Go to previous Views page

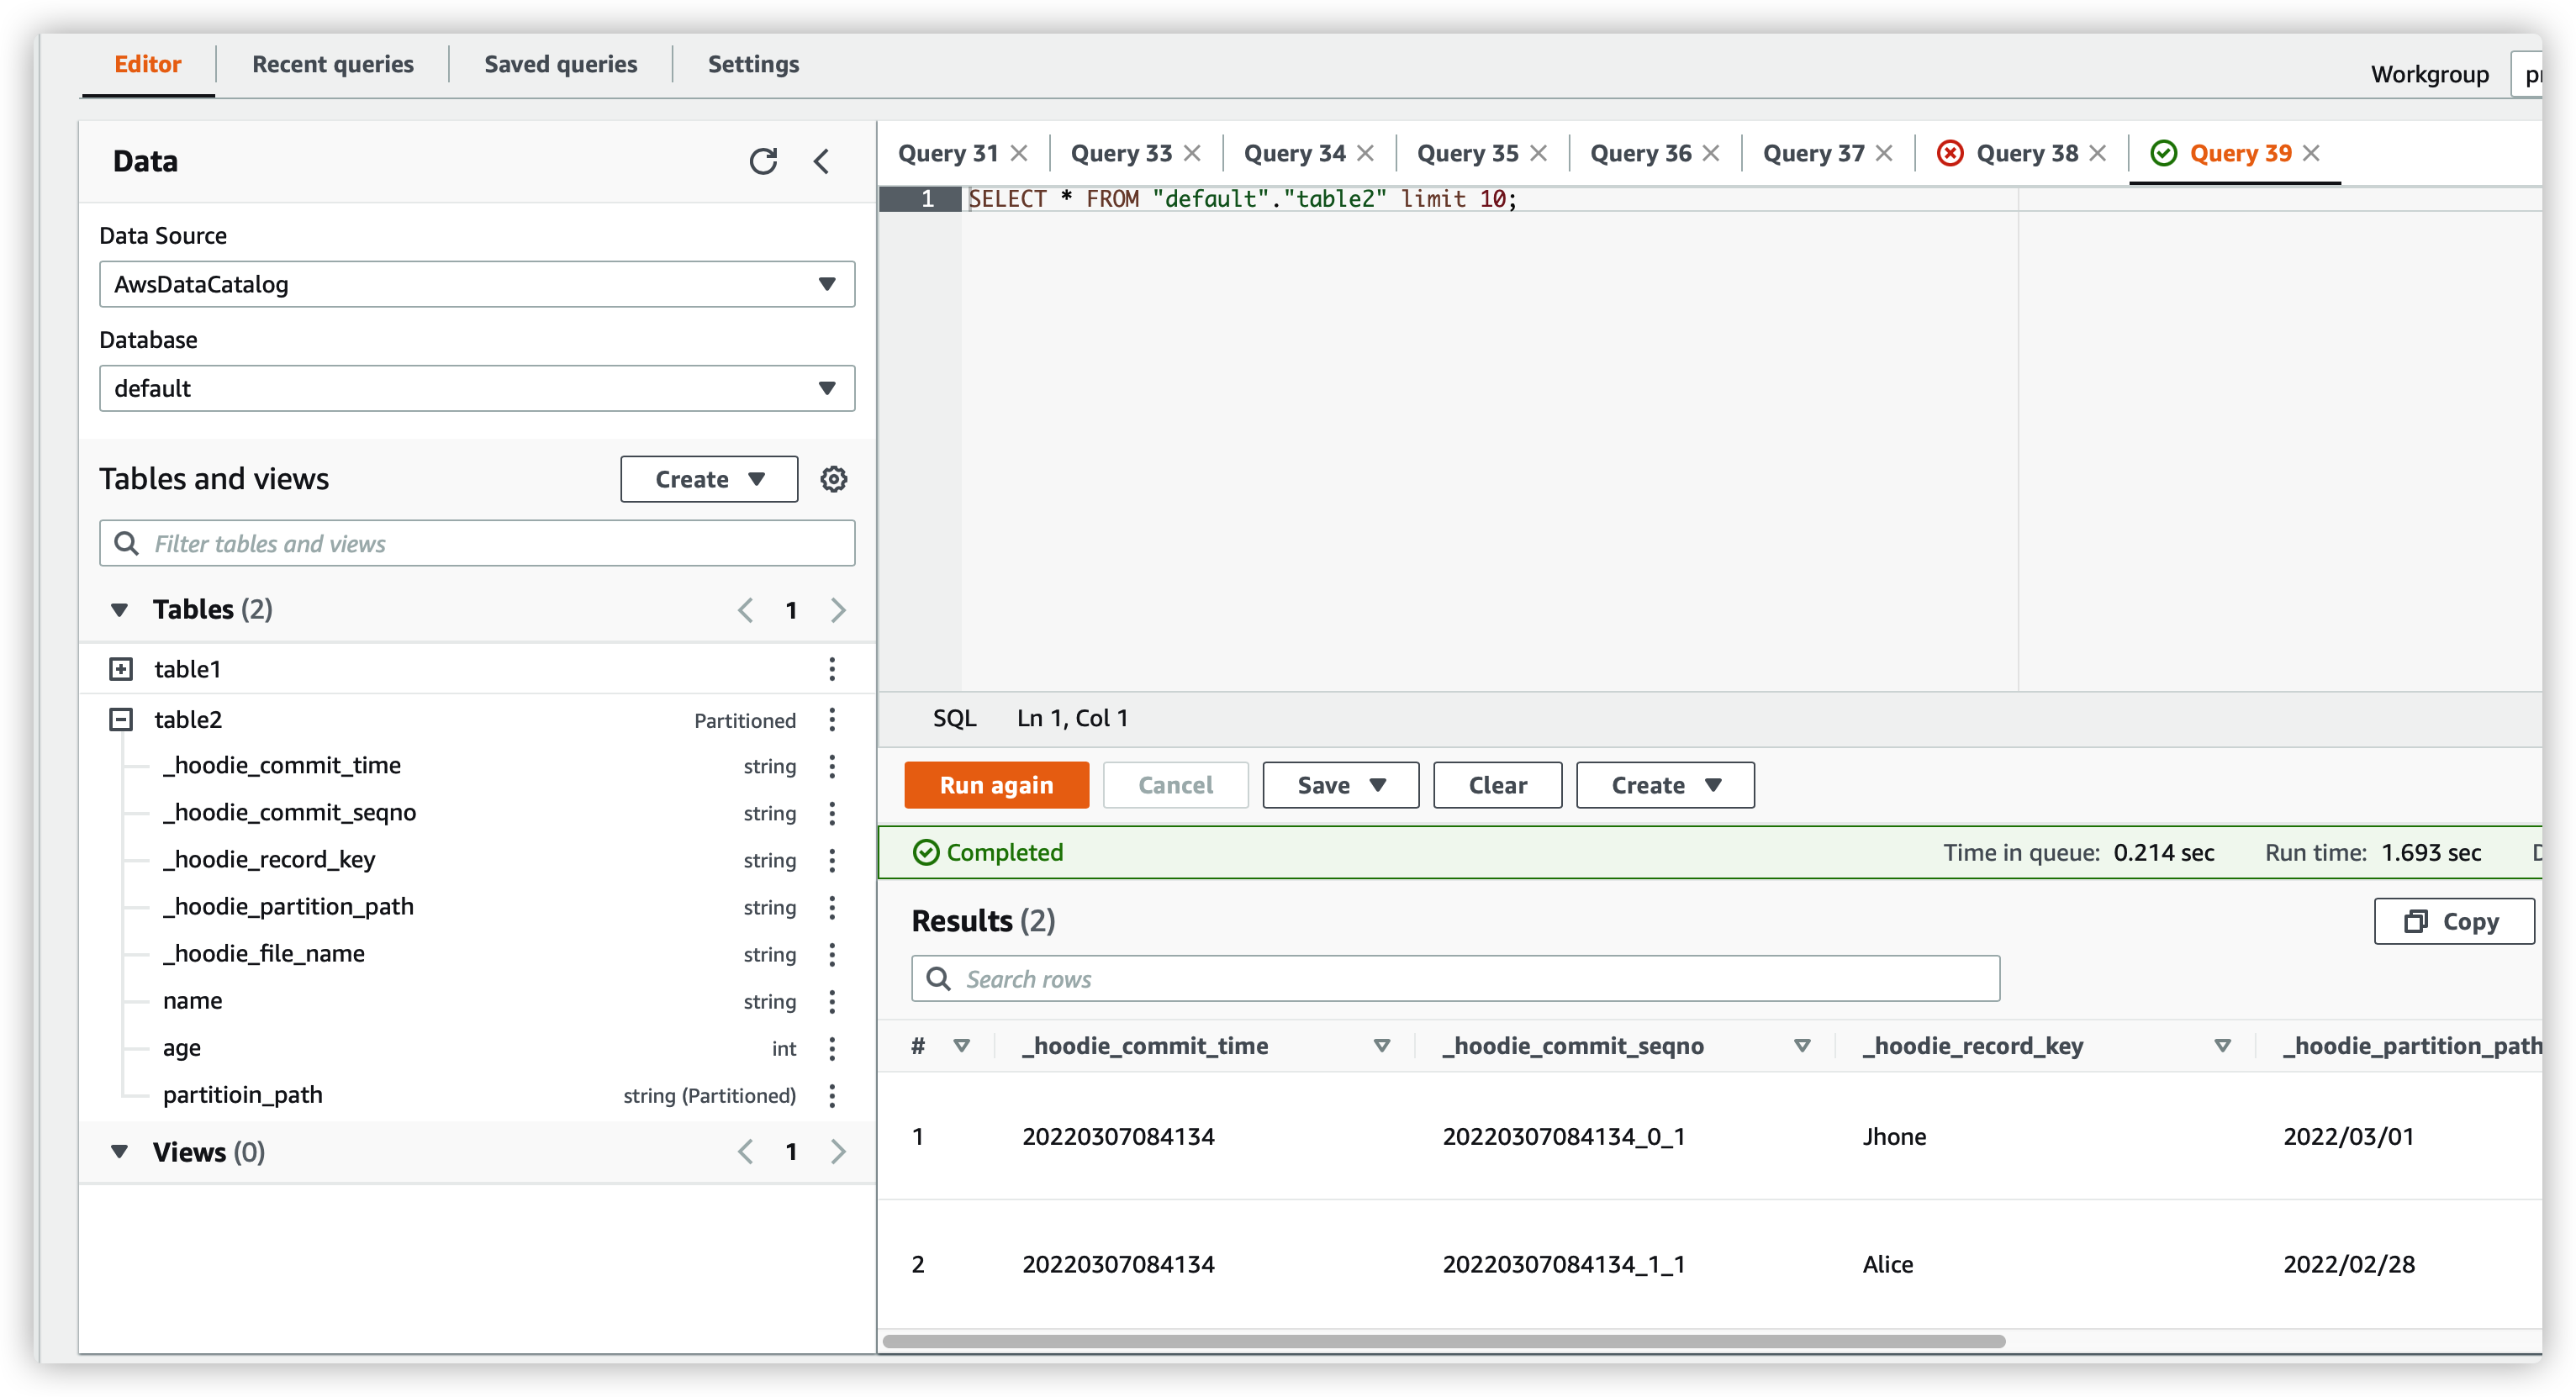point(745,1152)
